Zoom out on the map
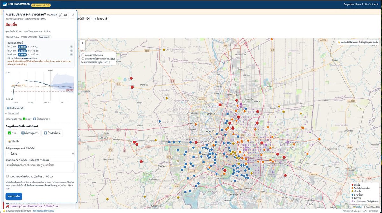The width and height of the screenshot is (382, 213). click(x=83, y=48)
